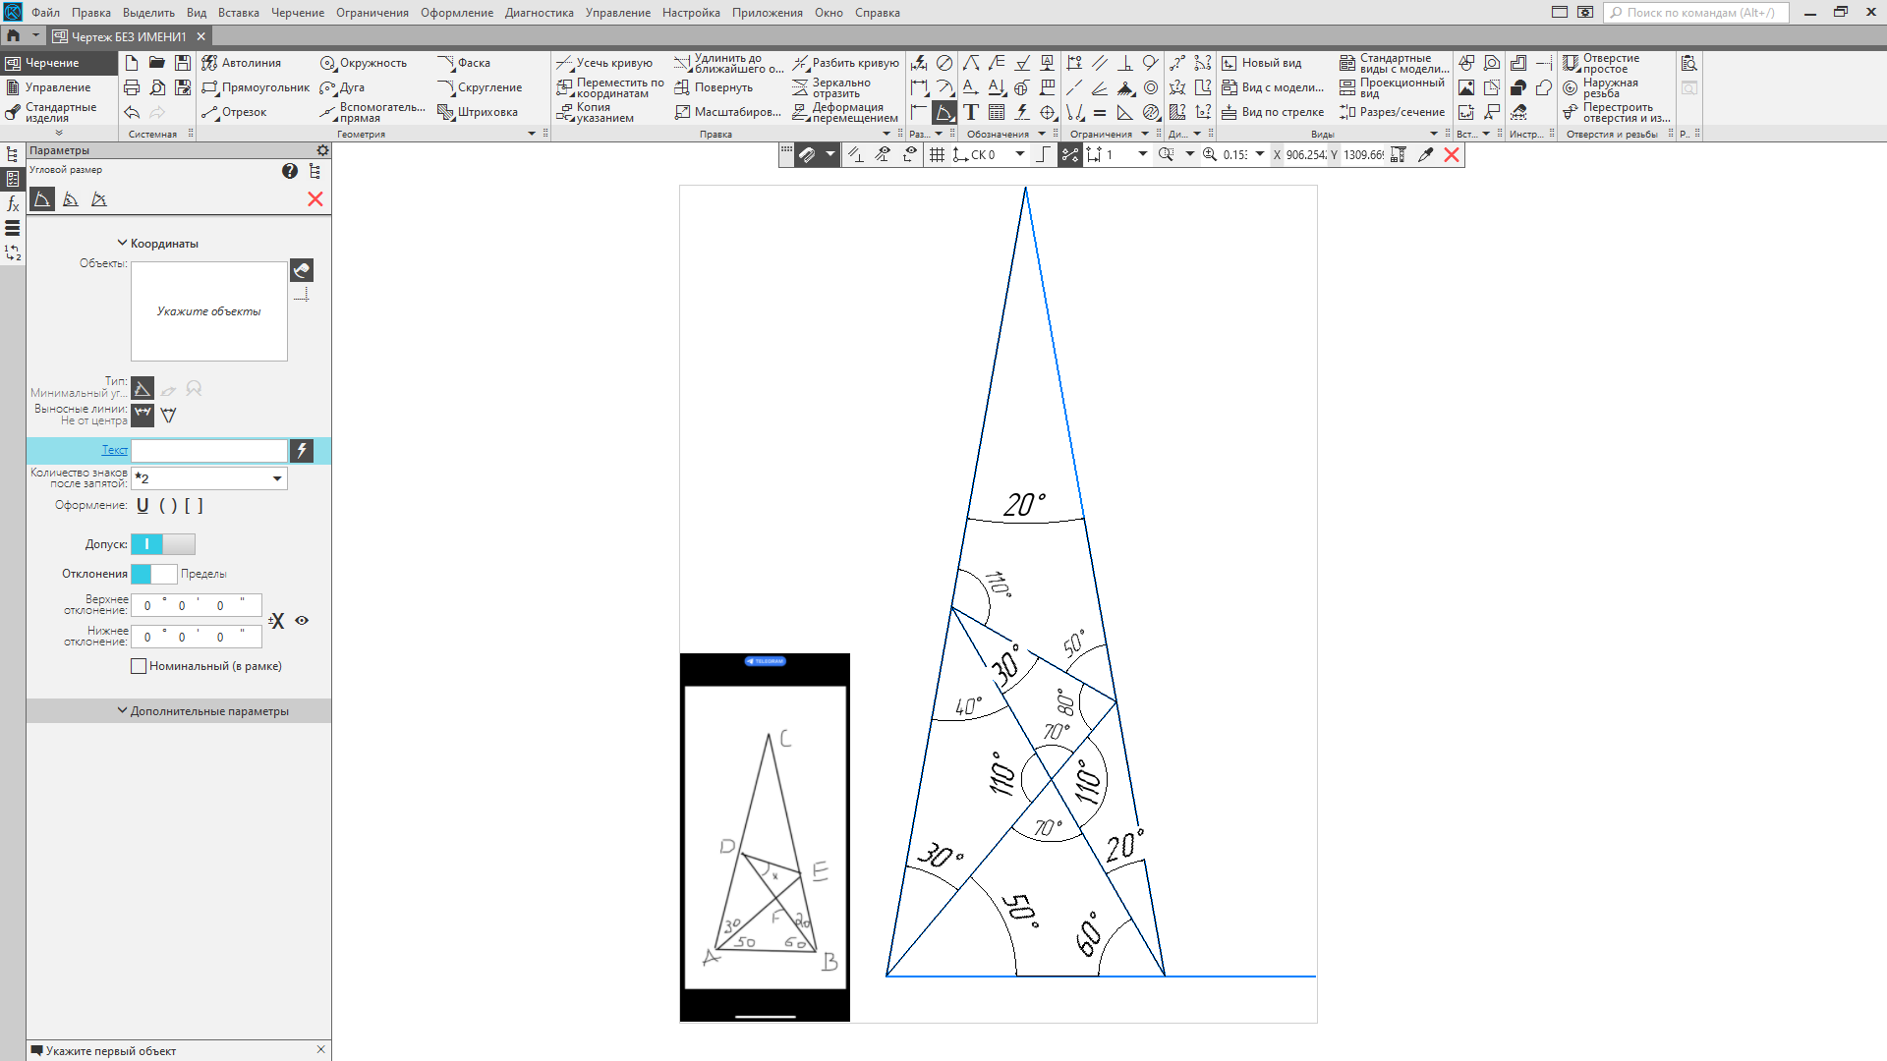This screenshot has height=1061, width=1887.
Task: Open the Черчение menu
Action: (x=297, y=13)
